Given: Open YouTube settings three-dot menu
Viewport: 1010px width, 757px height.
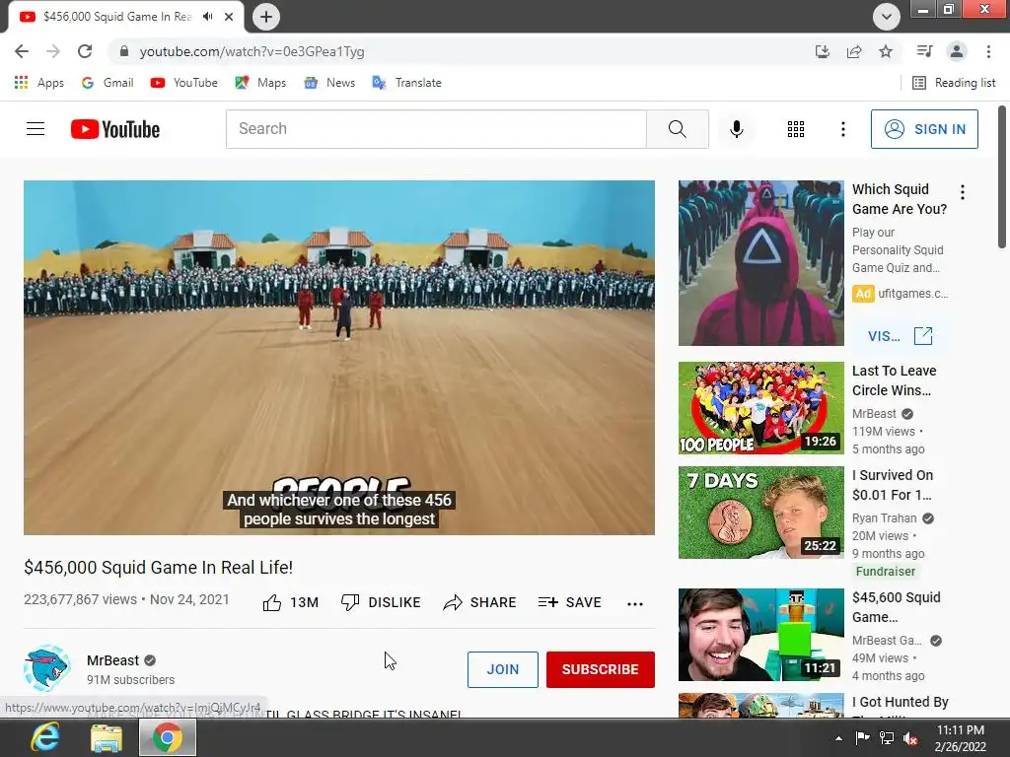Looking at the screenshot, I should pos(842,129).
